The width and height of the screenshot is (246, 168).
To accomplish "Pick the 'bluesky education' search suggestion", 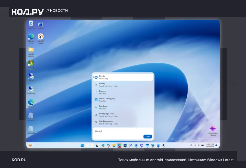I will (123, 122).
